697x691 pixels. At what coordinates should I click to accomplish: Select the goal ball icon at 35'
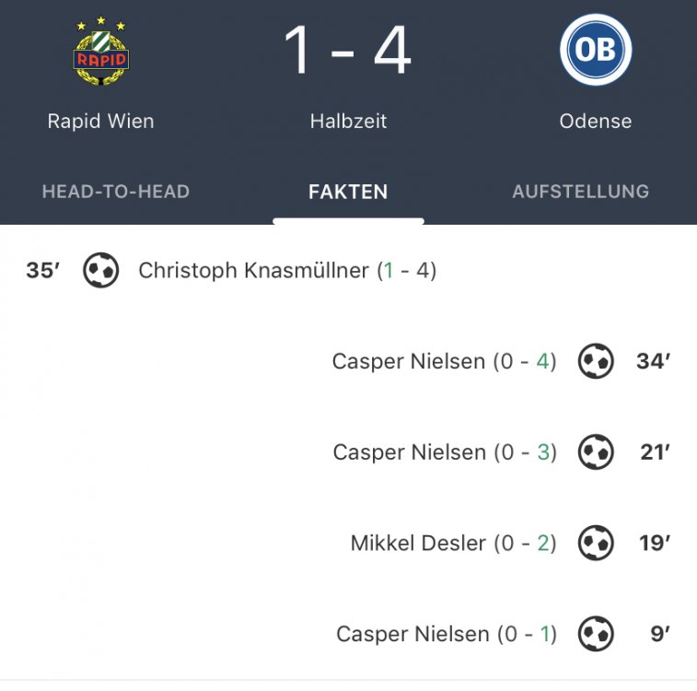click(x=101, y=270)
